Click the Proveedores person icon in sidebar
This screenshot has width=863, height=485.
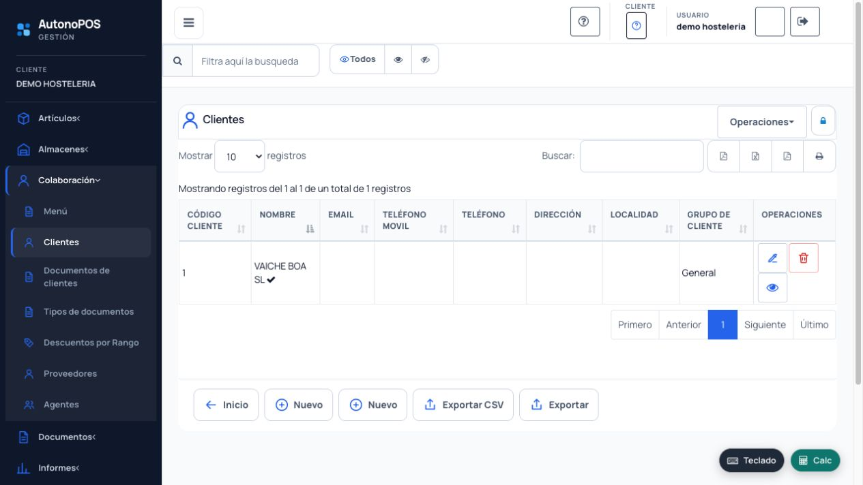point(29,373)
